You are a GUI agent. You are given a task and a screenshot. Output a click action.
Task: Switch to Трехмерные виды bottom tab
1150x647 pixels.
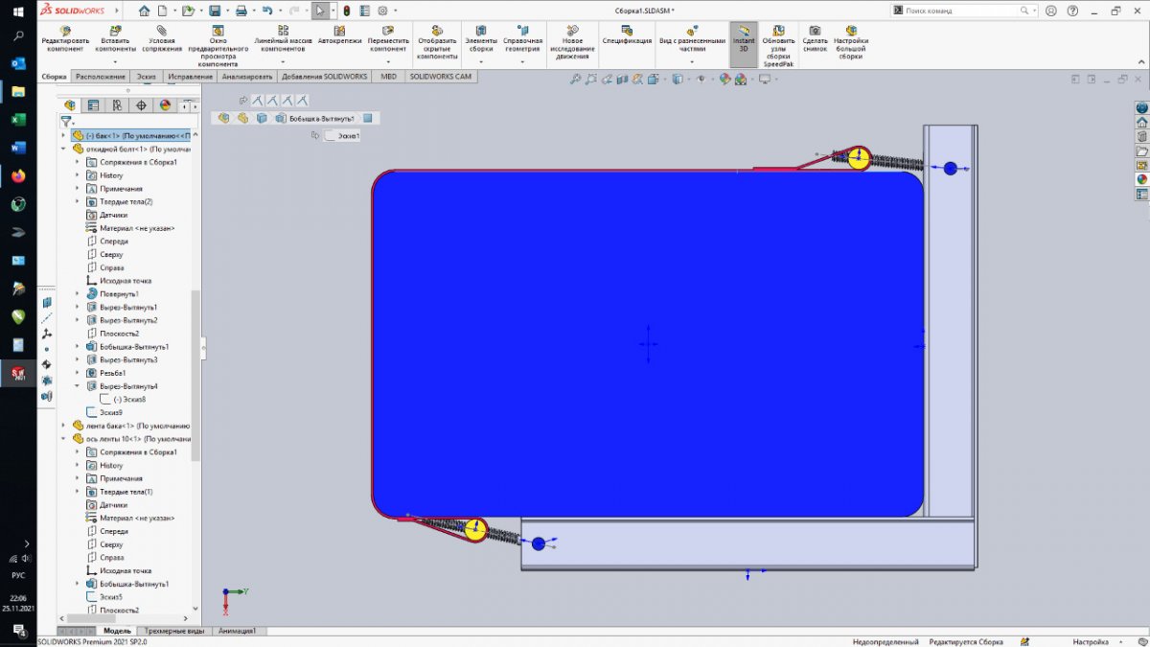pos(173,631)
